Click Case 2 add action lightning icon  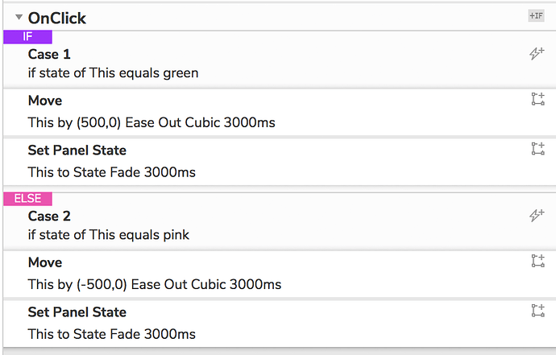coord(537,215)
